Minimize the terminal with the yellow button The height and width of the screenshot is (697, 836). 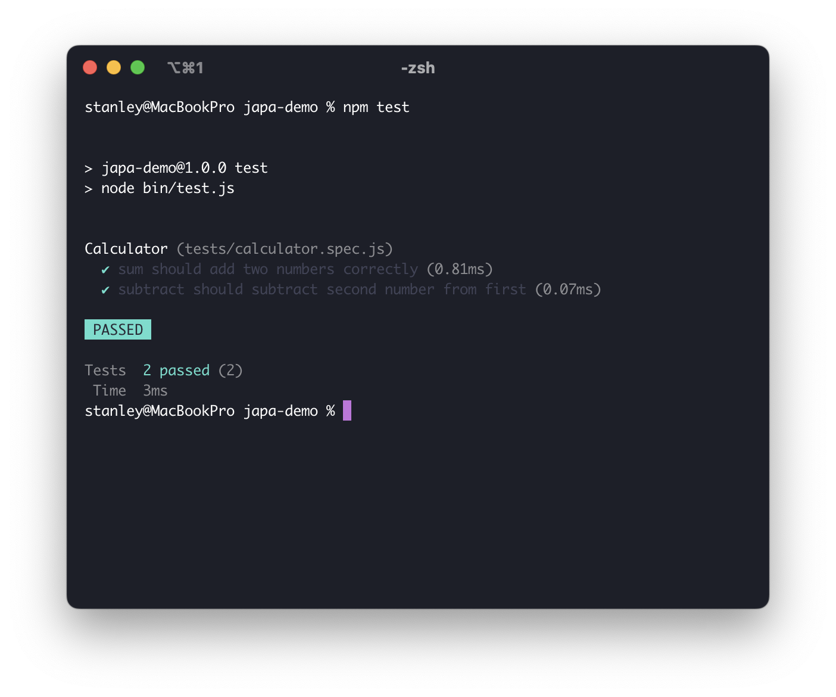point(114,67)
